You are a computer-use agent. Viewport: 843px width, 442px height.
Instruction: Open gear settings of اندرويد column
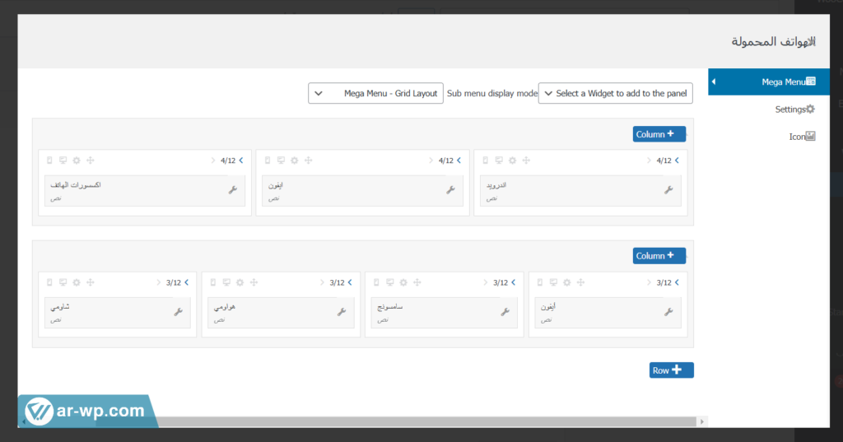[513, 161]
